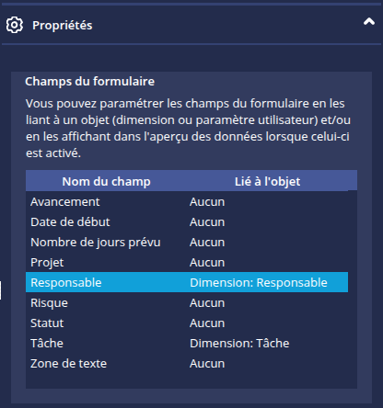This screenshot has height=408, width=383.
Task: Sort by Nom du champ column header
Action: (x=106, y=181)
